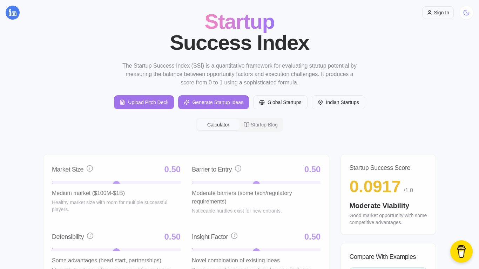Screen dimensions: 479x269
Task: Open the LinkedIn profile icon
Action: click(x=13, y=13)
